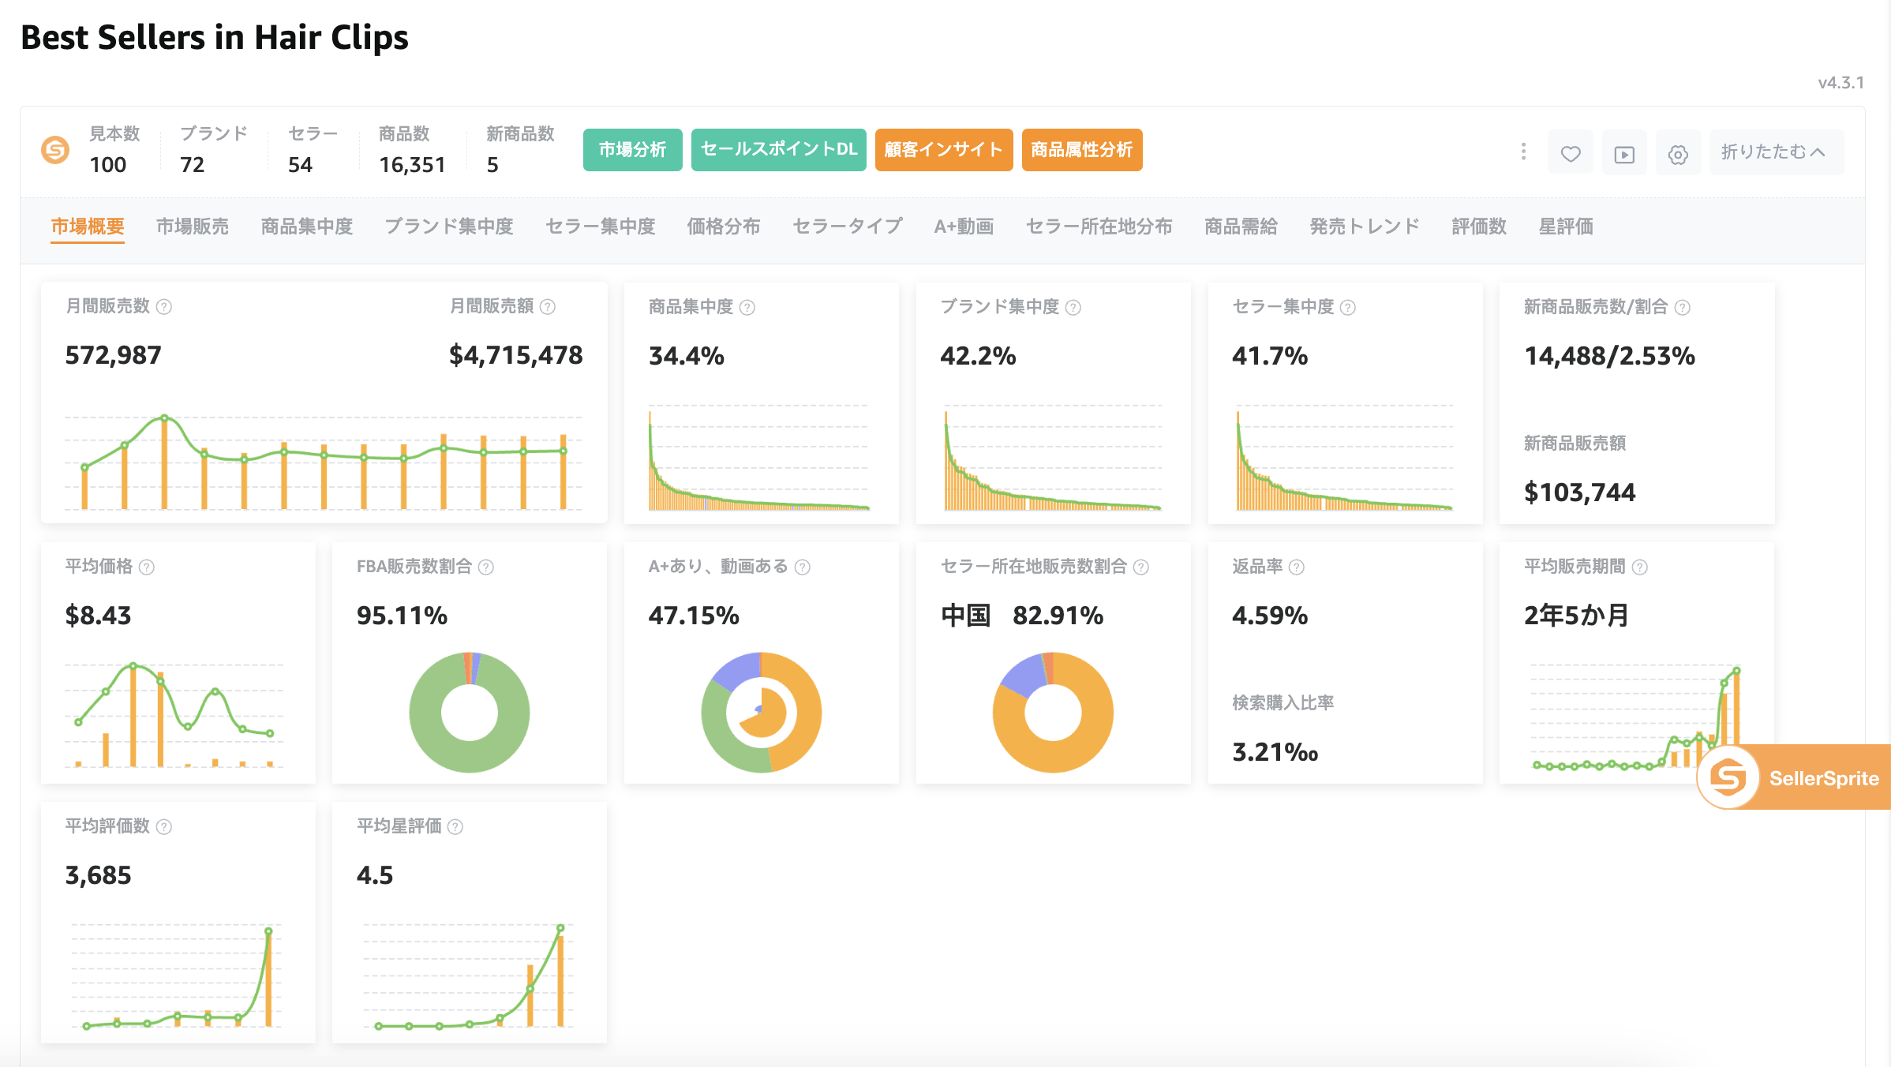Switch to 市場販売 tab
The image size is (1891, 1067).
(x=193, y=227)
